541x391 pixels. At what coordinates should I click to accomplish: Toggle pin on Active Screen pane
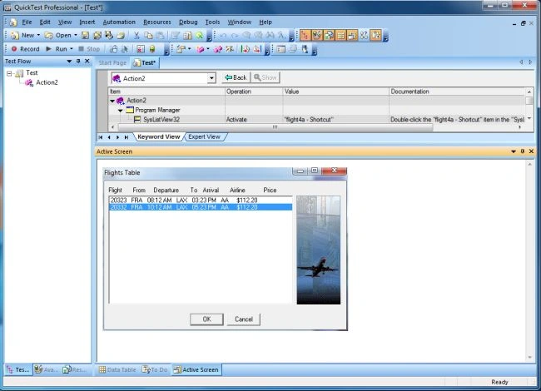tap(523, 151)
